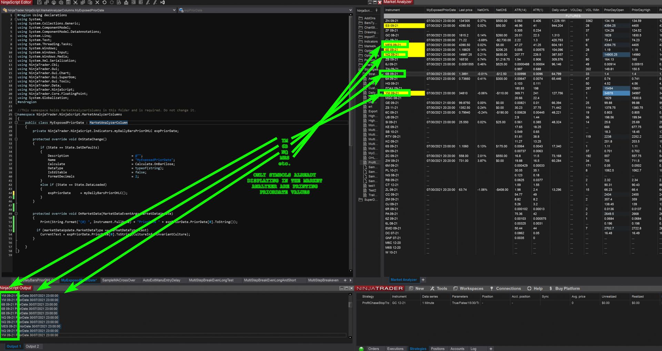Save all open NinjaScript files

[47, 2]
